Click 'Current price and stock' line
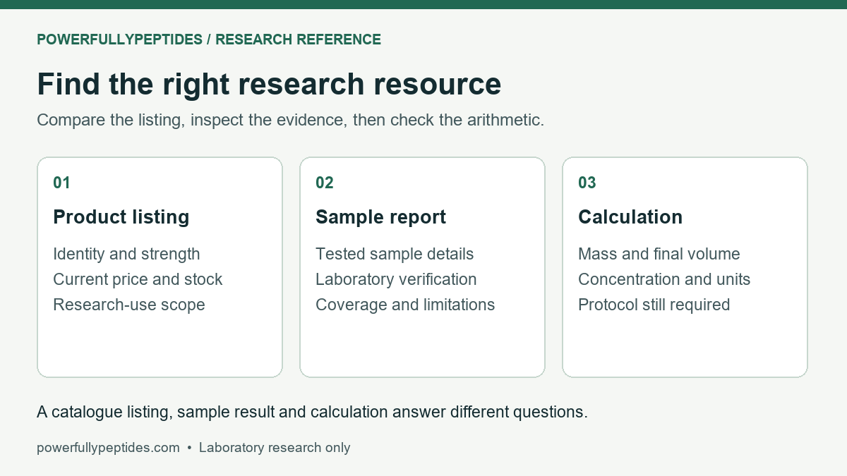Viewport: 847px width, 476px height. click(138, 279)
